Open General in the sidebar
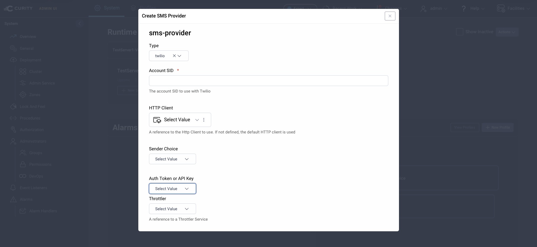Image resolution: width=537 pixels, height=247 pixels. click(27, 48)
